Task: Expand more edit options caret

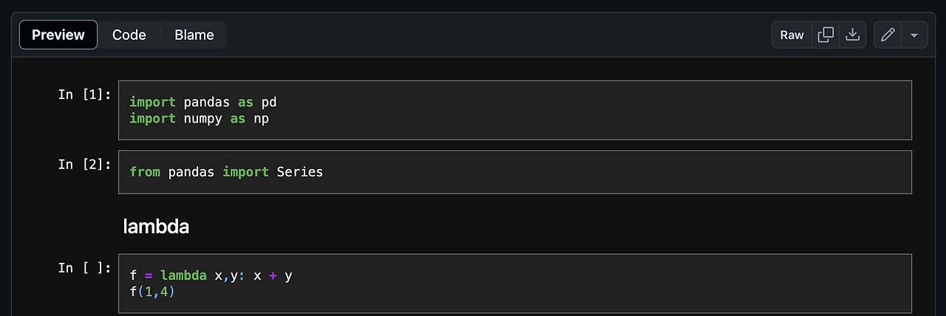Action: click(x=914, y=35)
